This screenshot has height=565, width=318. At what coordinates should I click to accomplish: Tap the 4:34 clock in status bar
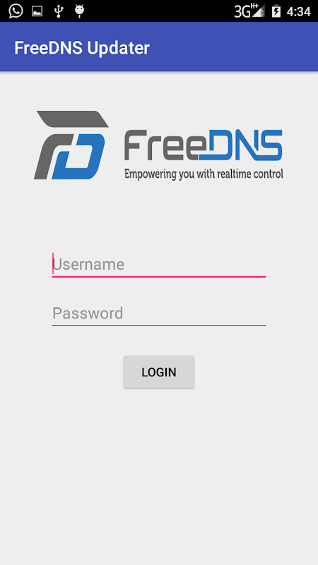[298, 11]
